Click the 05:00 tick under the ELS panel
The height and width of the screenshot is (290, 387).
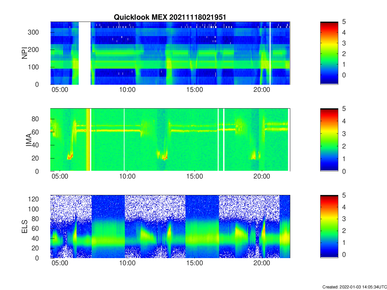[x=60, y=264]
